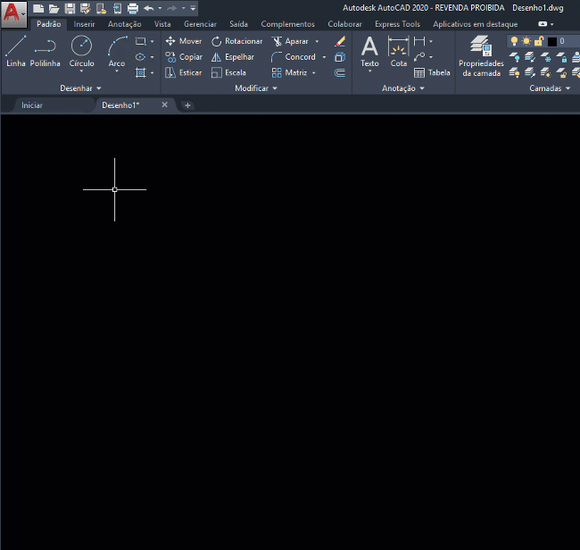Switch to the Anotação ribbon tab
The image size is (580, 550).
coord(124,24)
